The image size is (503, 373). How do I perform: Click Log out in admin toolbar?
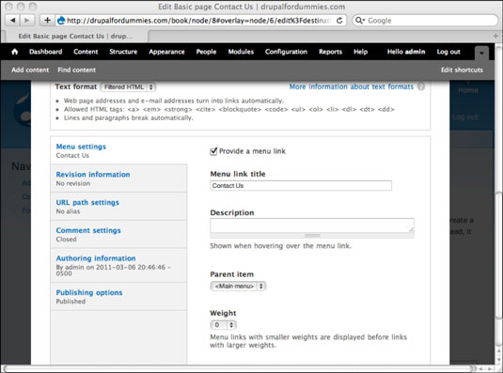[x=448, y=52]
